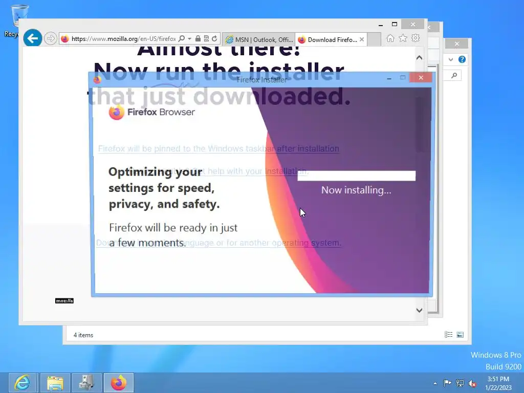Screen dimensions: 524x393
Task: Expand the File Explorer ribbon chevron
Action: (451, 59)
